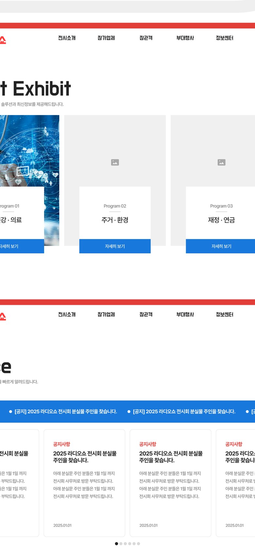
Task: Select 부대행사 in the notice section's nav bar
Action: click(x=185, y=314)
